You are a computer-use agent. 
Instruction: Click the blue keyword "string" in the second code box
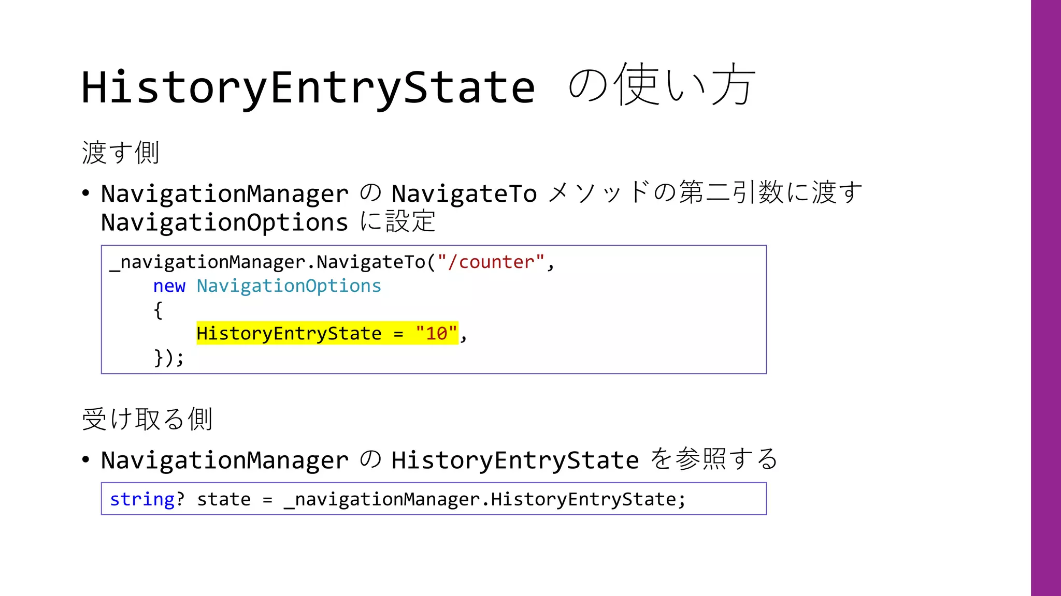(x=142, y=499)
